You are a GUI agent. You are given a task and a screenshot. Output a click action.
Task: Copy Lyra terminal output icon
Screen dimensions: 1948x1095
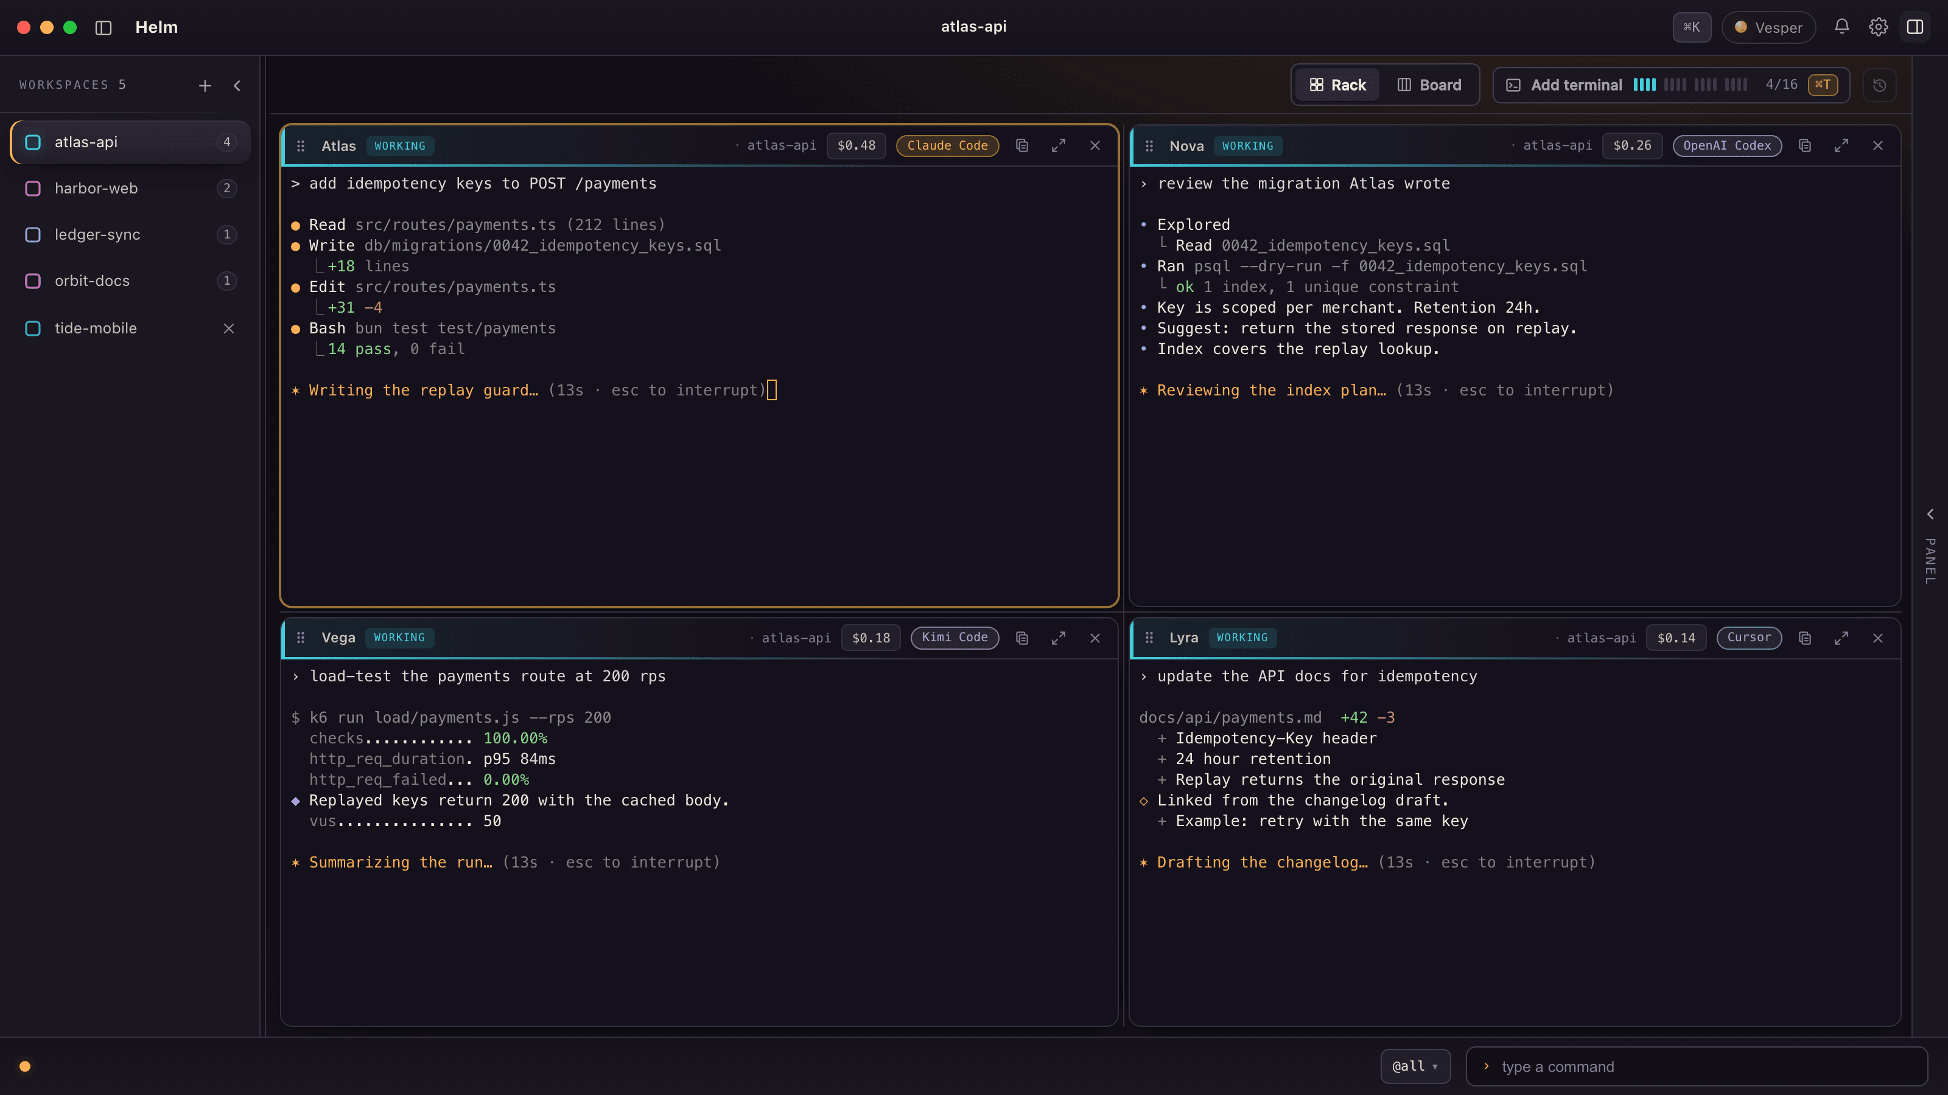click(1804, 638)
